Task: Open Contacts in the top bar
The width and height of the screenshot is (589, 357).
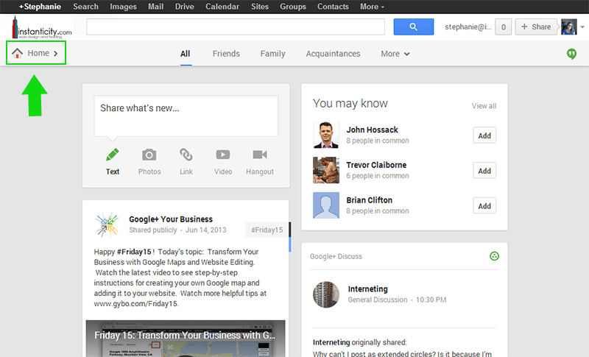Action: click(333, 7)
